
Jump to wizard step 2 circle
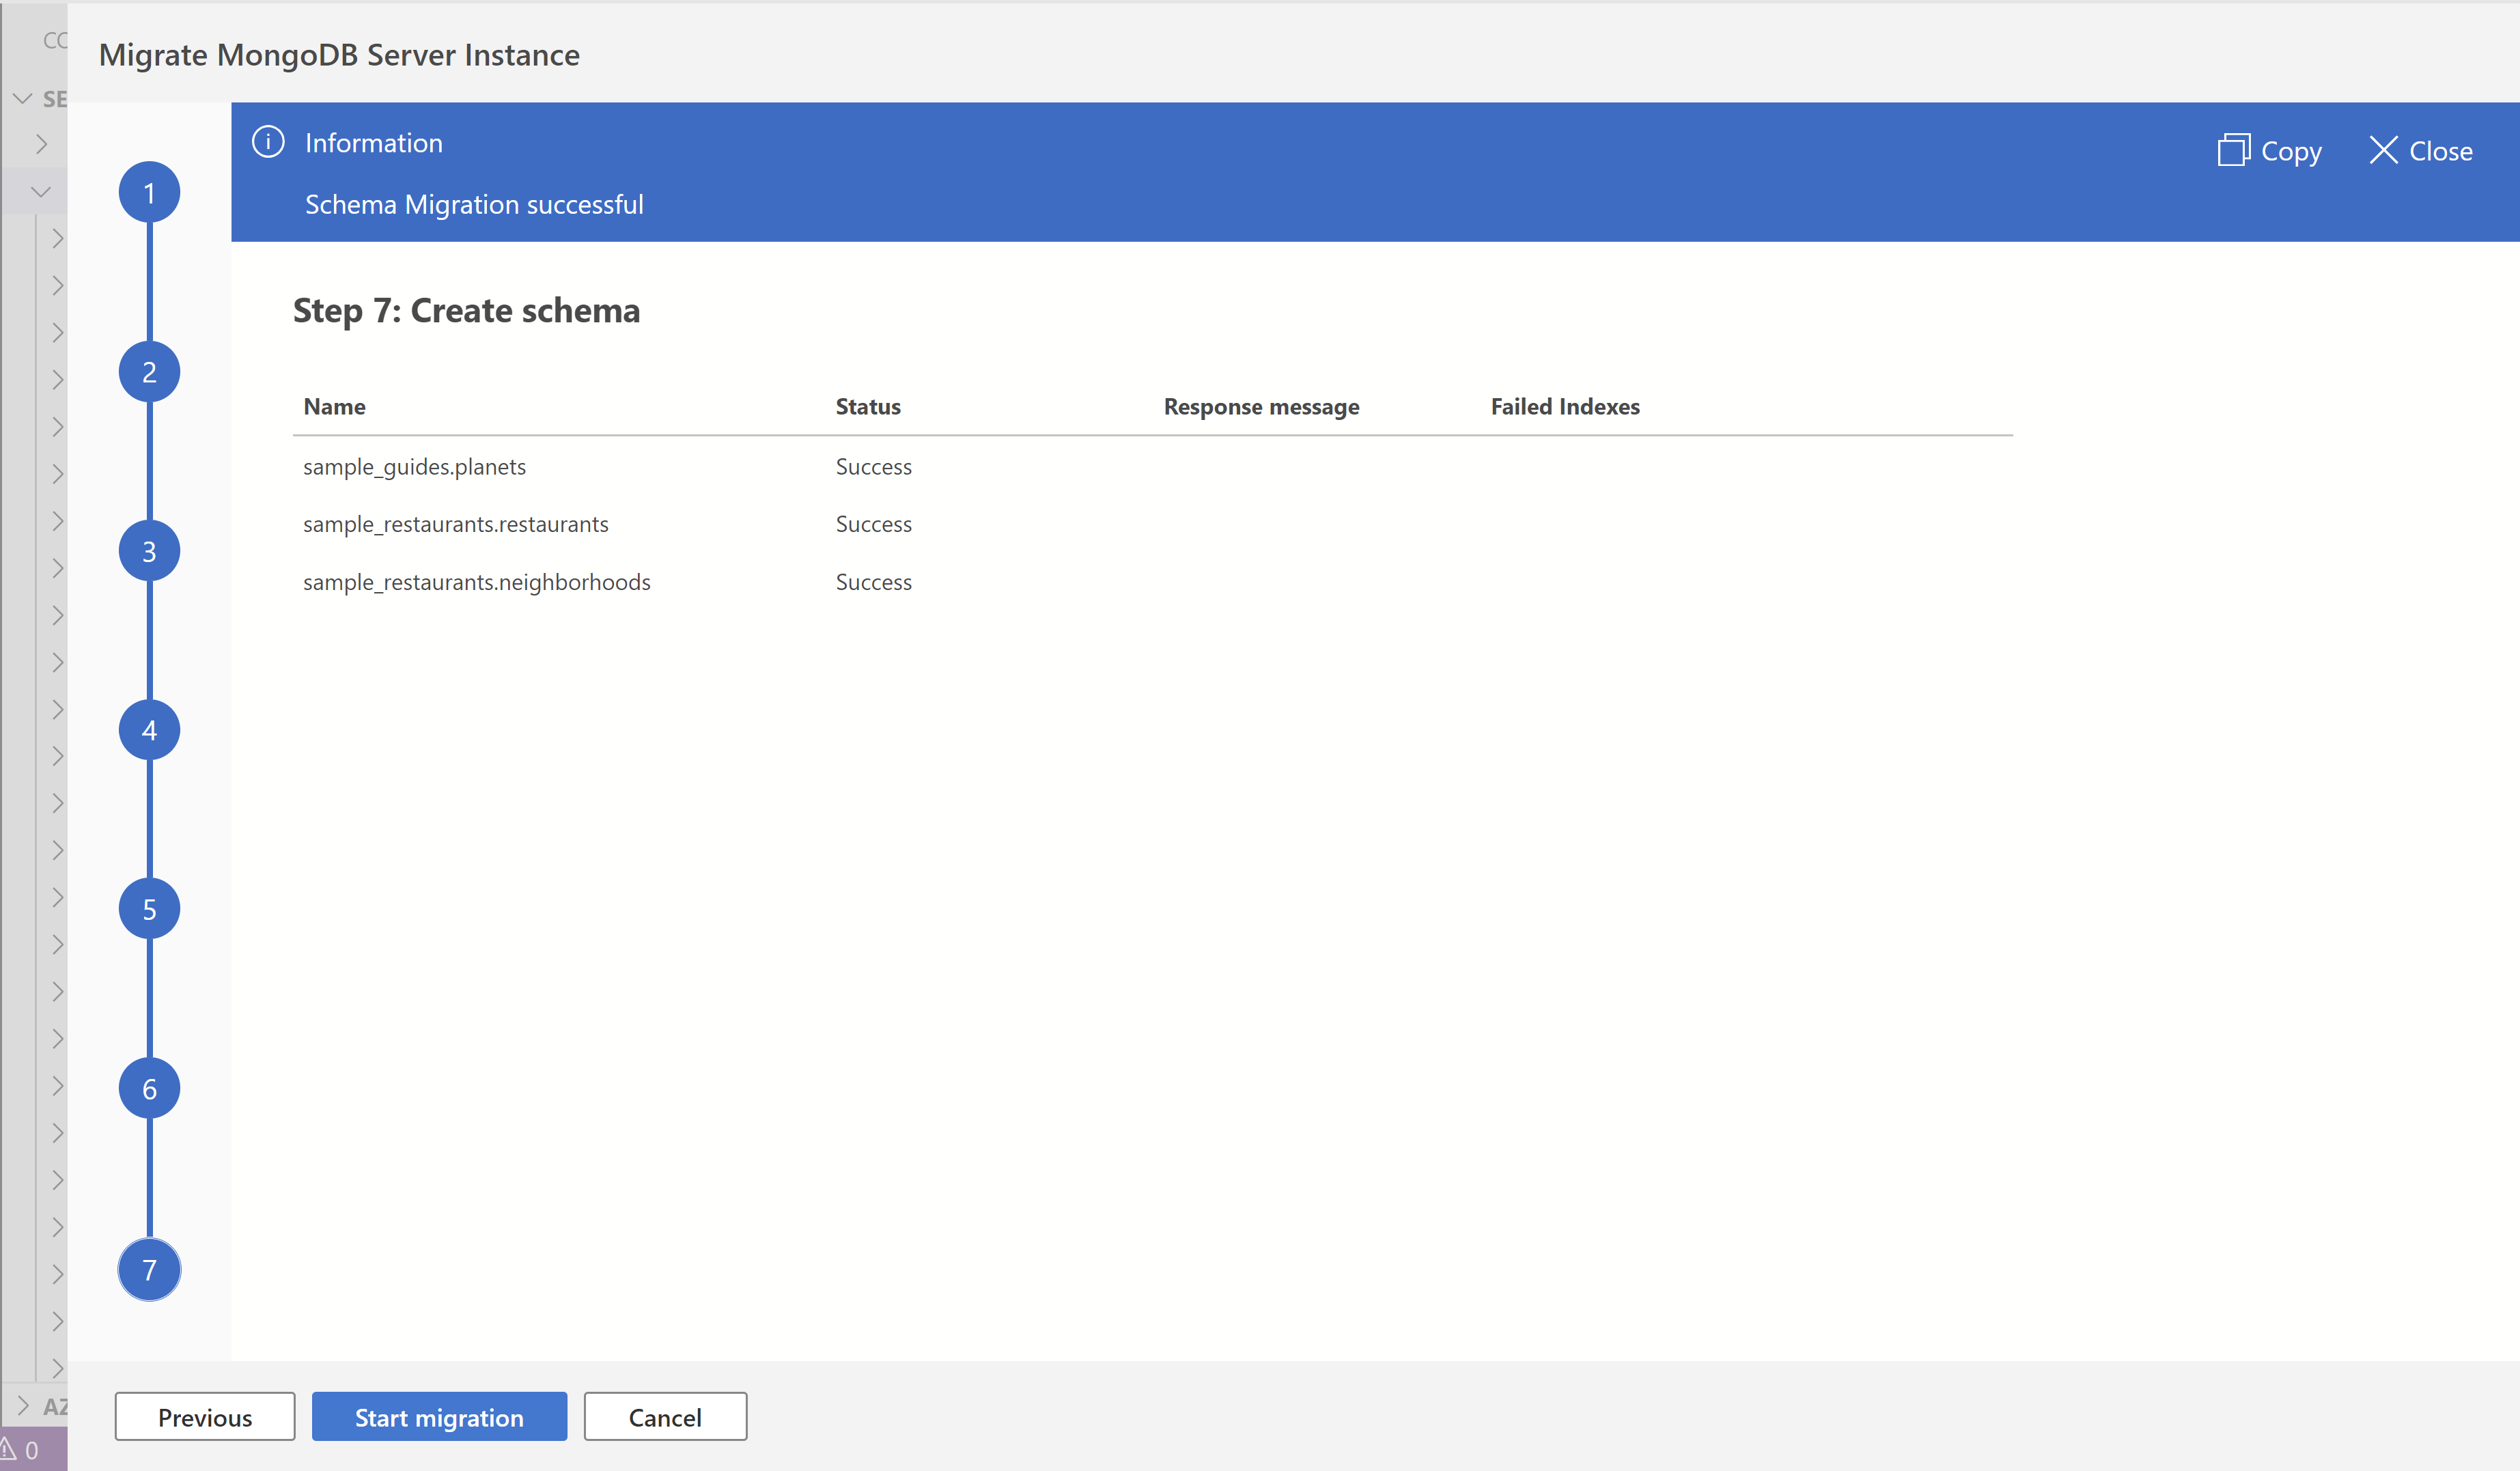[149, 372]
